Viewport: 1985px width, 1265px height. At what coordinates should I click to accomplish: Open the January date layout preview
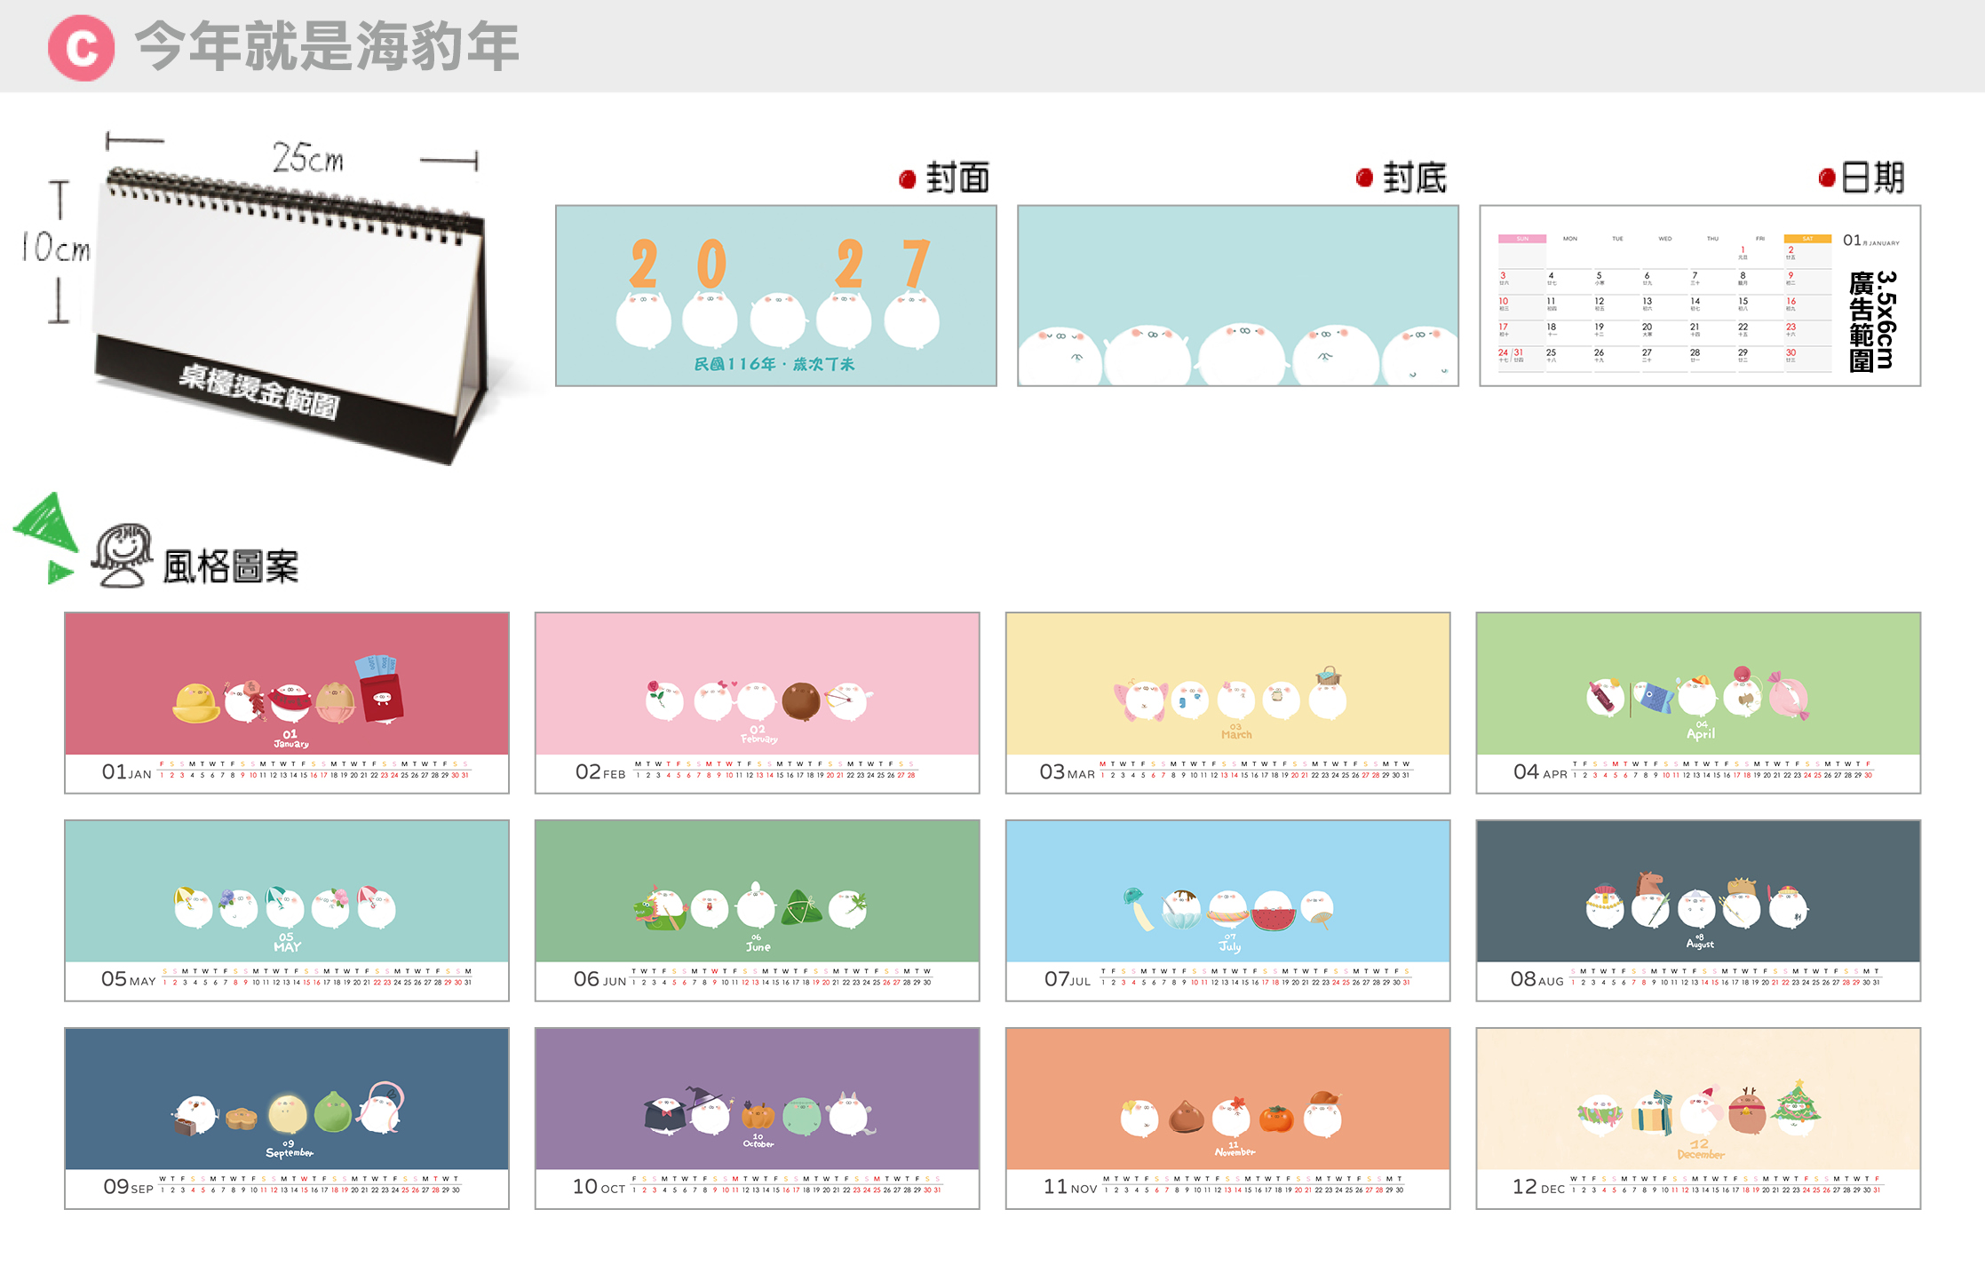(1700, 296)
